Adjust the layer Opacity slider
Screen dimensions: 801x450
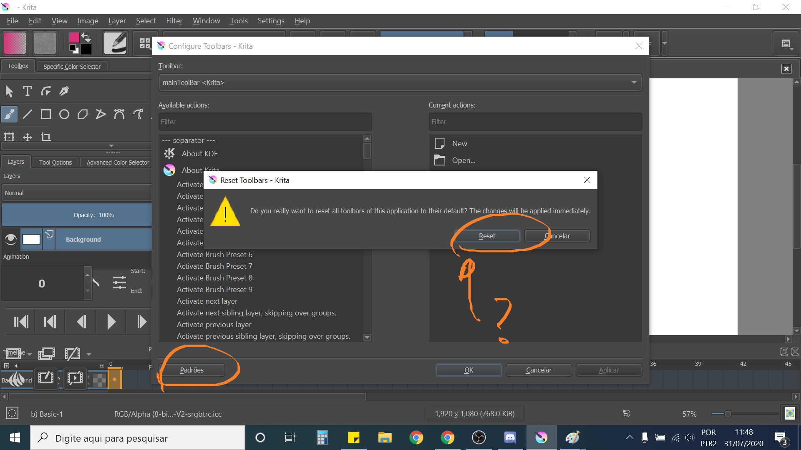(77, 215)
